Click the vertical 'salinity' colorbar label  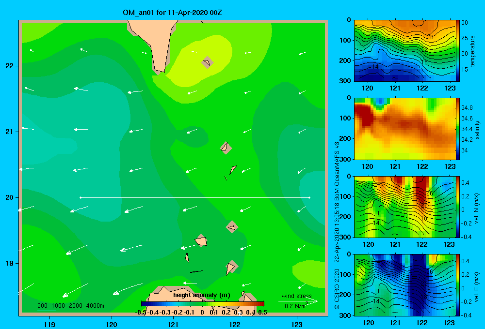click(x=477, y=130)
